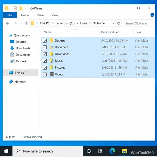Uncheck the Music folder checkbox
This screenshot has width=157, height=158.
click(x=45, y=61)
